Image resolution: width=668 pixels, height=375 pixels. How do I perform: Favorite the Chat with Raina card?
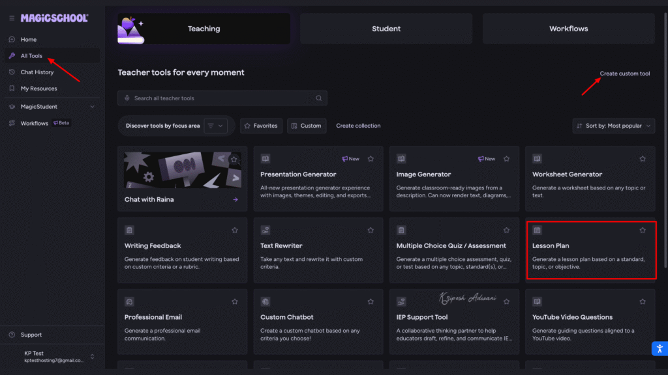click(x=234, y=160)
